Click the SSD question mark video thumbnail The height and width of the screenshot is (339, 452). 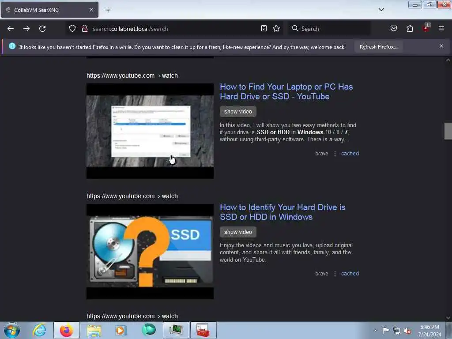150,252
